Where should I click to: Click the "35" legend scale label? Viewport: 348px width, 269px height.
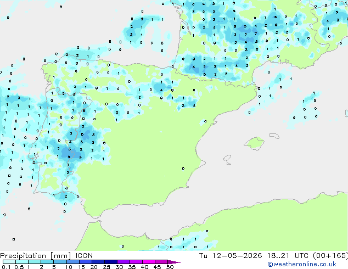click(x=132, y=267)
